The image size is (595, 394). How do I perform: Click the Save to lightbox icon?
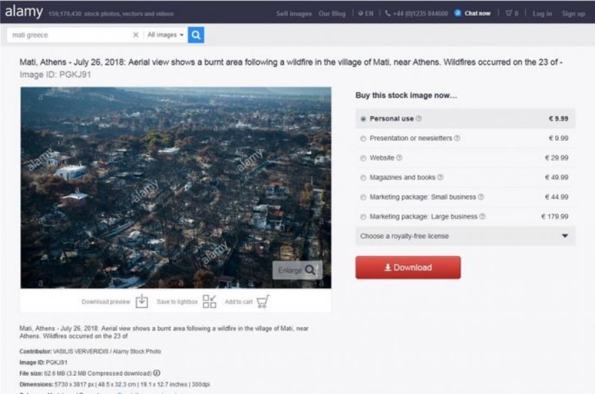[209, 302]
